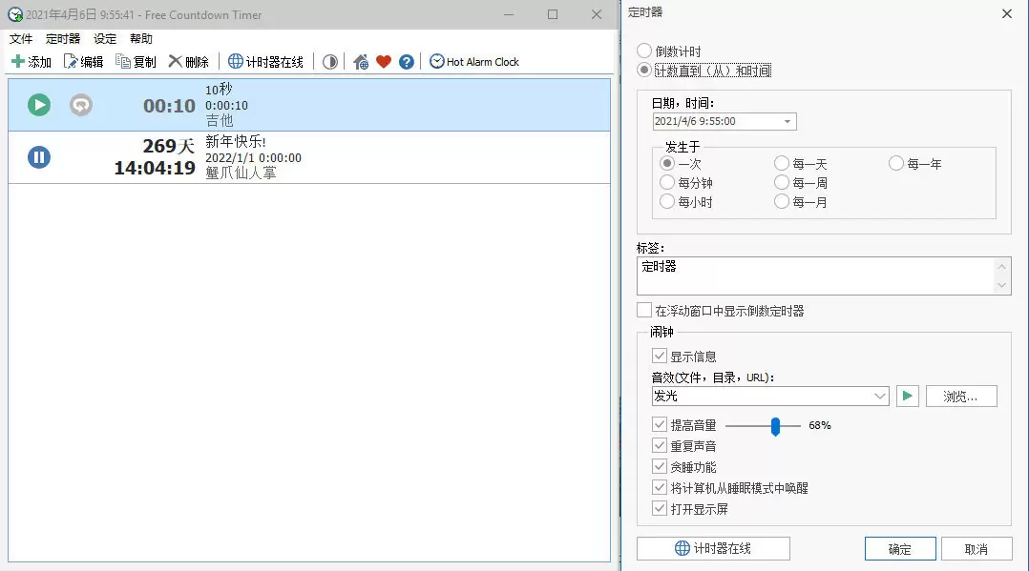
Task: Open the home page house icon
Action: click(361, 62)
